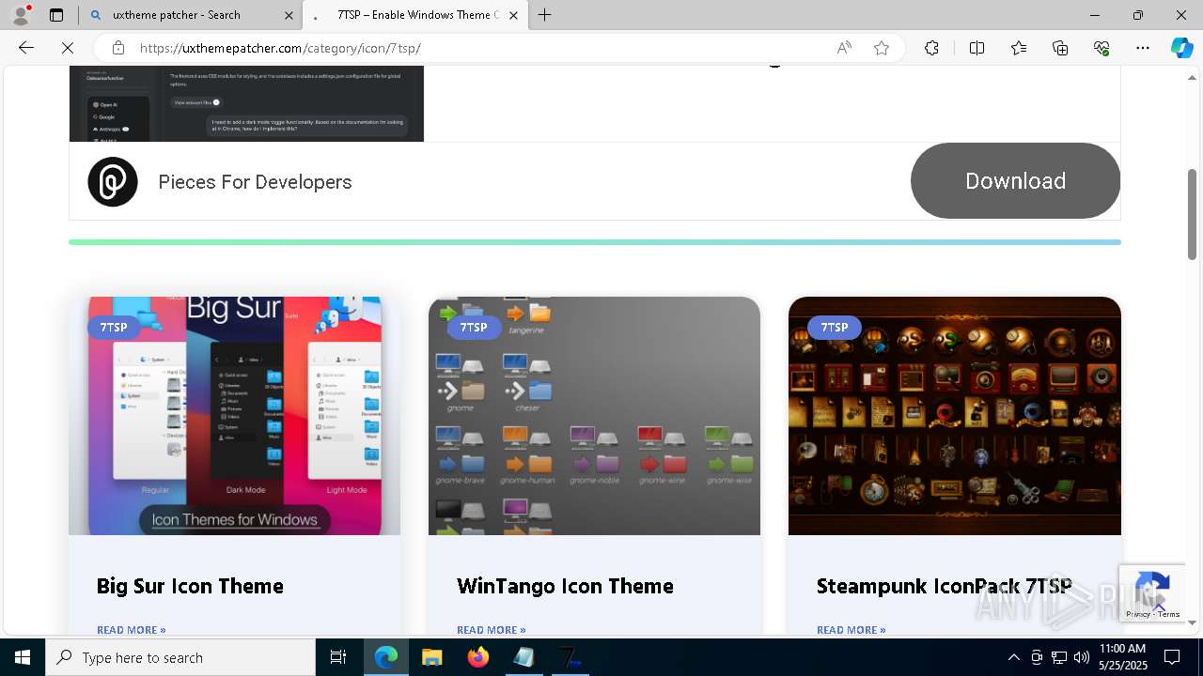Open Browser essentials
The width and height of the screenshot is (1203, 676).
tap(1101, 48)
